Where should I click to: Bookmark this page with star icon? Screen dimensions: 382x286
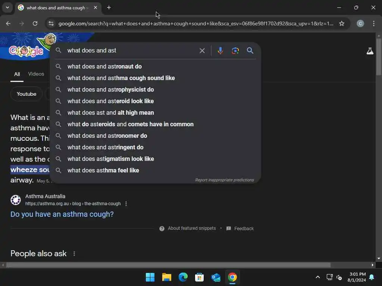point(342,23)
